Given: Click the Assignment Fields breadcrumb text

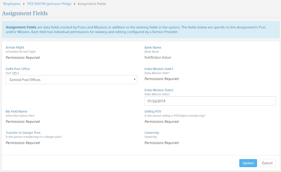Looking at the screenshot, I should coord(92,4).
